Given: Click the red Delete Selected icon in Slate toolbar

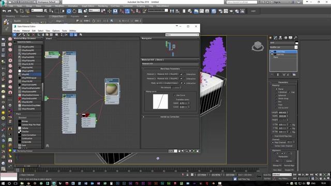Looking at the screenshot, I should pyautogui.click(x=33, y=35).
